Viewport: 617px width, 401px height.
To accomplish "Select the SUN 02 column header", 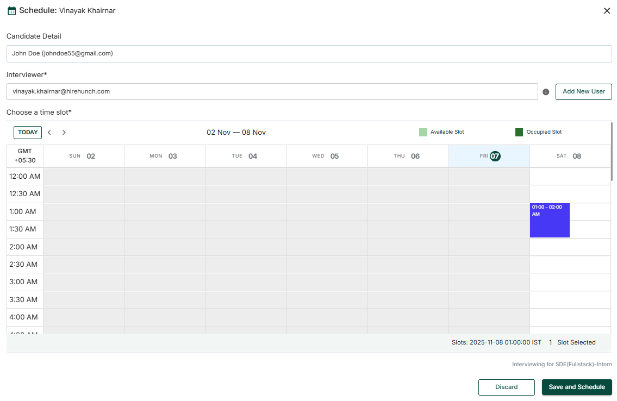I will 83,156.
